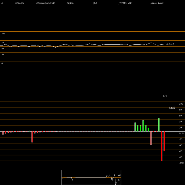Screen dimensions: 185x185
Task: Click the right end of the RSI line
Action: (x=164, y=45)
